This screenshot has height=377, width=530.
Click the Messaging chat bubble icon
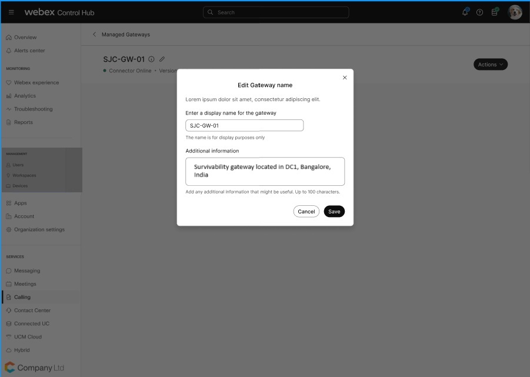[x=9, y=271]
